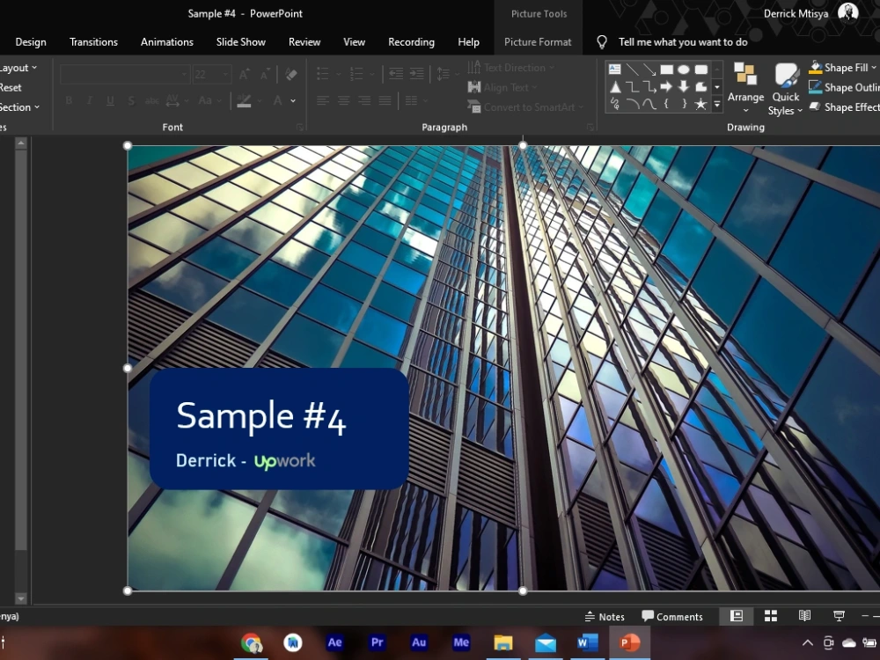Select the Oval shape in the shapes gallery
The height and width of the screenshot is (660, 880).
click(684, 70)
